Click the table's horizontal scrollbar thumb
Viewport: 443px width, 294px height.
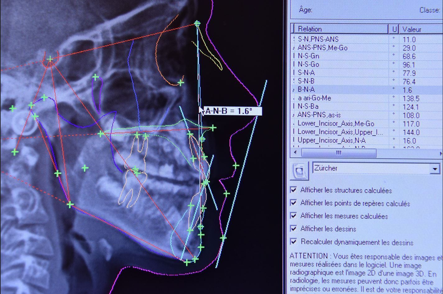point(339,153)
